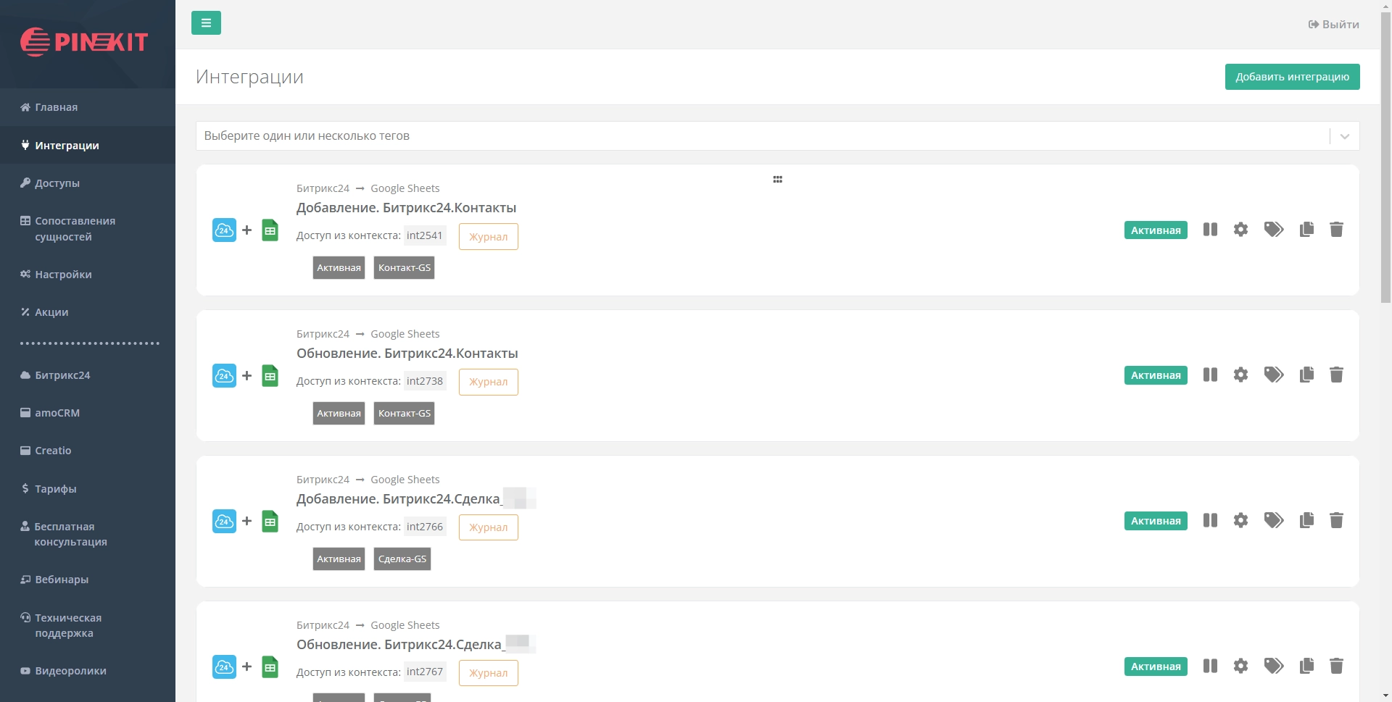
Task: Click the Добавить интеграцию button
Action: click(x=1292, y=77)
